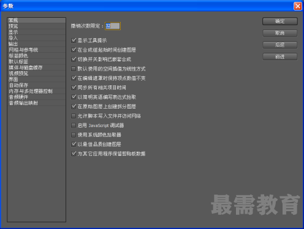Screen dimensions: 304x229
Task: Select 音频输出映射 category
Action: pos(36,103)
